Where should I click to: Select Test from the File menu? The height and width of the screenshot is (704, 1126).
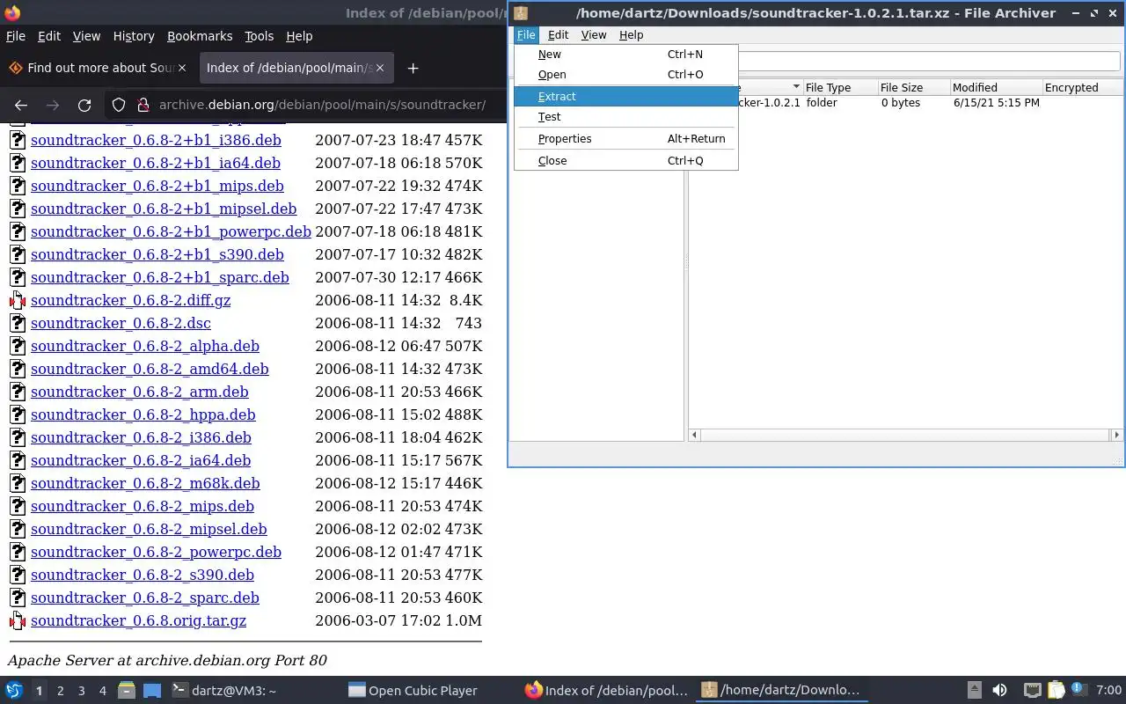point(625,116)
